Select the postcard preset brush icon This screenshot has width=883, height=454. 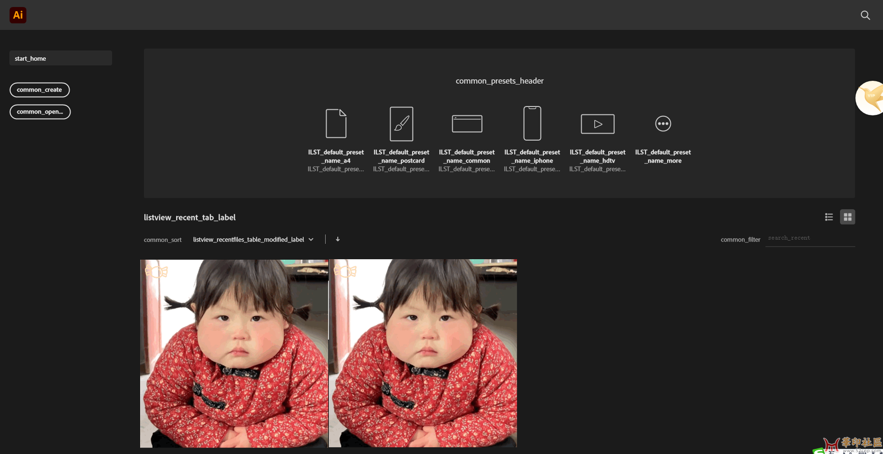401,124
